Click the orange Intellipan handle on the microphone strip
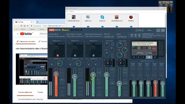This screenshot has height=104, width=185. 58,55
